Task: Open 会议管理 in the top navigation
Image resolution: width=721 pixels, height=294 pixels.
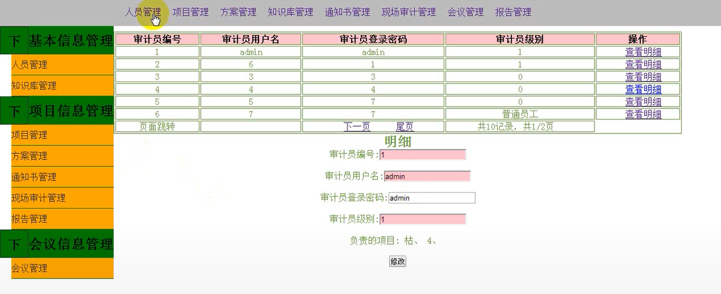Action: 466,13
